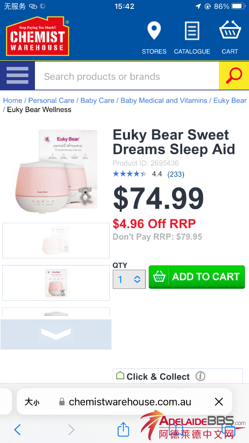Stop loading with the address bar X
The height and width of the screenshot is (443, 249).
click(x=219, y=401)
